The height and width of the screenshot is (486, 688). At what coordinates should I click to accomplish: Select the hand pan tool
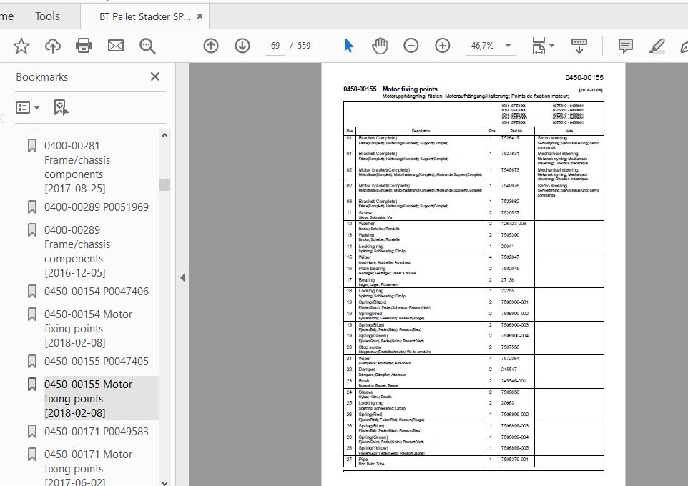pos(380,46)
